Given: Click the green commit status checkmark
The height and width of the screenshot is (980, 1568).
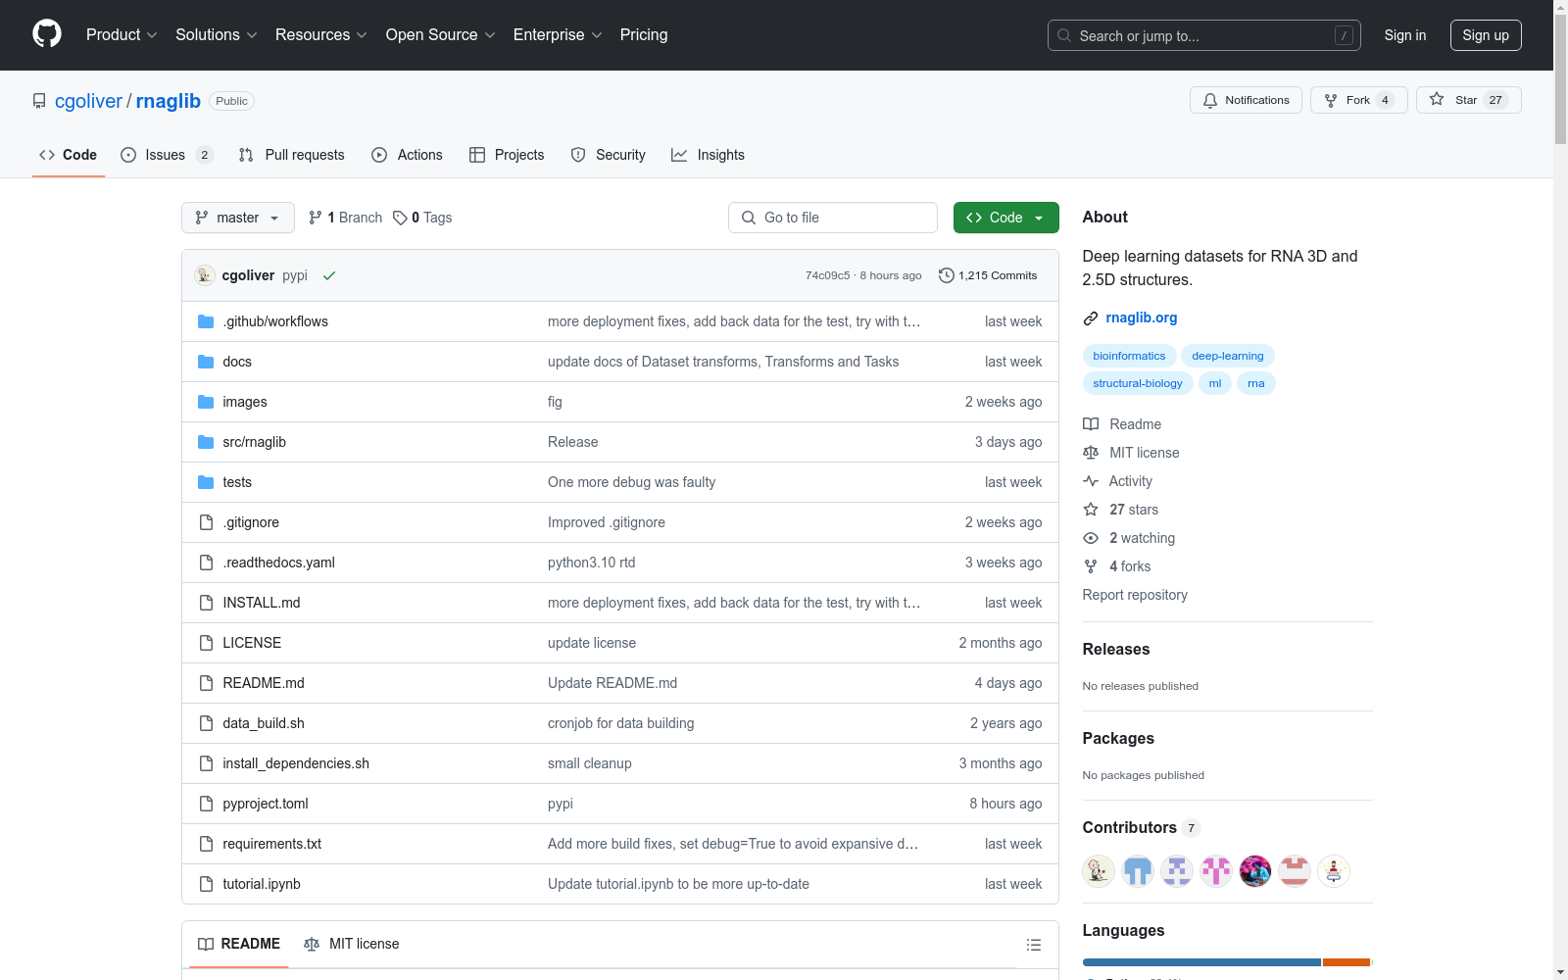Looking at the screenshot, I should [x=329, y=275].
